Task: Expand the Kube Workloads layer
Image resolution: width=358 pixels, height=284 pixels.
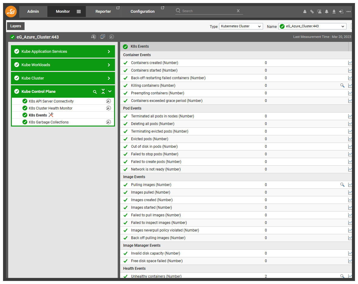Action: 109,65
